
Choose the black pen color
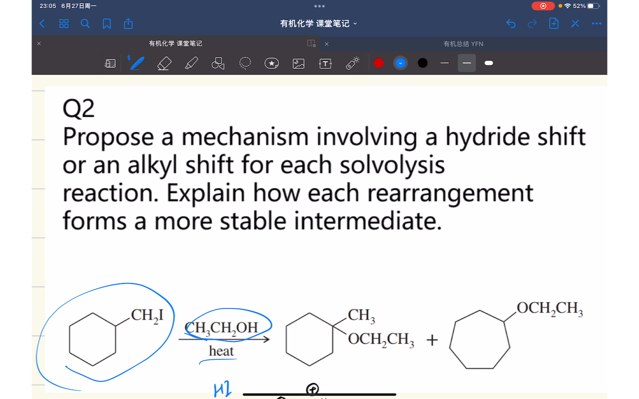[x=423, y=63]
